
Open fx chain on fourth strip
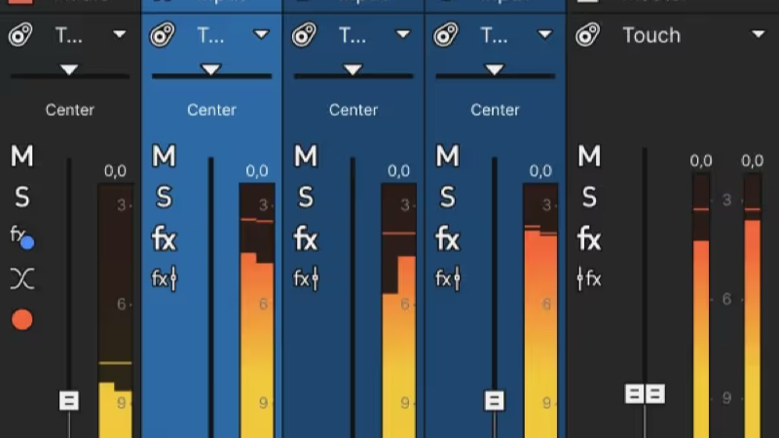(447, 239)
